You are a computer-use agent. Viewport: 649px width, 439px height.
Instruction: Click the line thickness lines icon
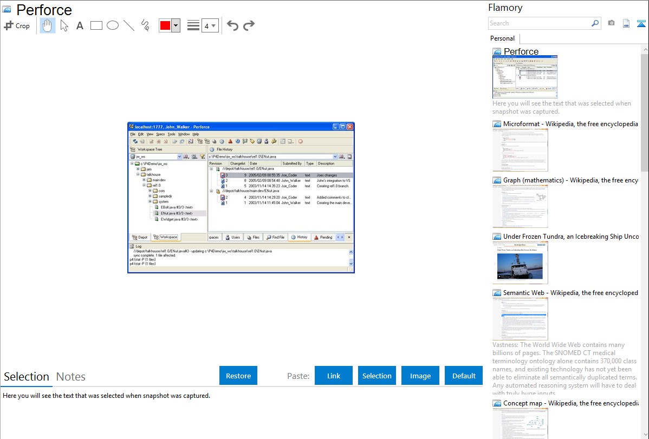point(193,25)
